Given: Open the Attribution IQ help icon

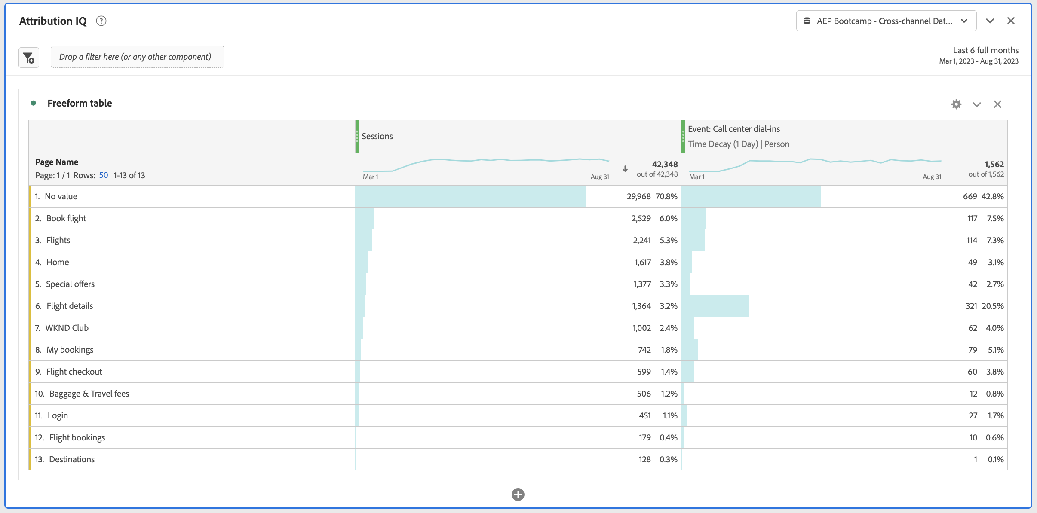Looking at the screenshot, I should pos(101,21).
